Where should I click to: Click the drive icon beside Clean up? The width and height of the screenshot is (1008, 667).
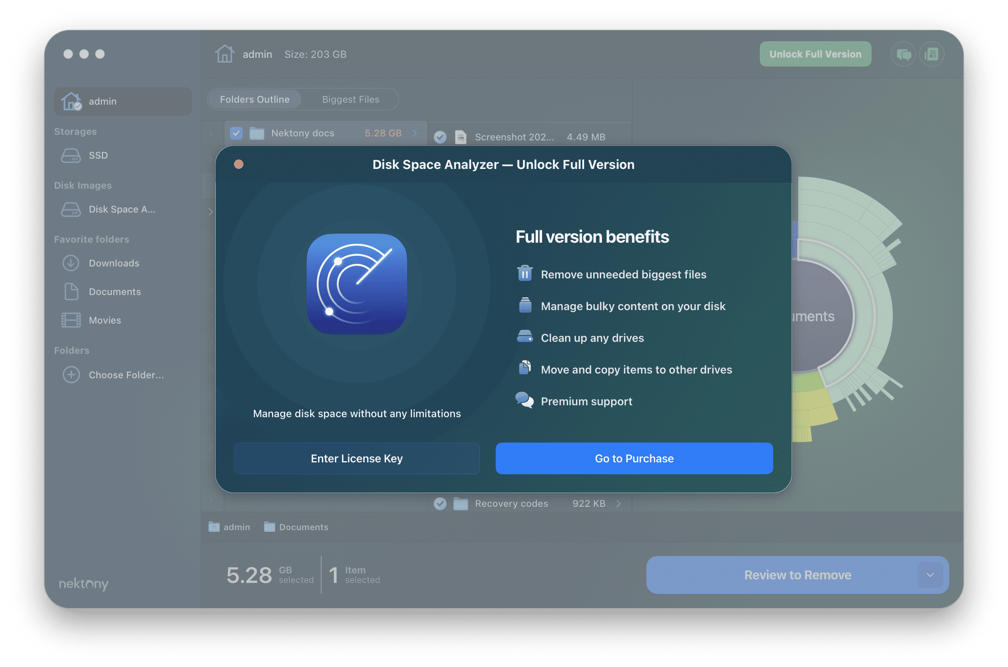tap(524, 337)
